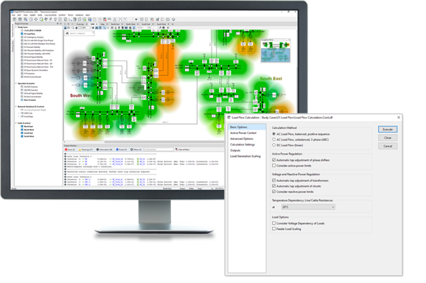This screenshot has width=426, height=283.
Task: Click the printer icon in diagram toolbar
Action: point(164,28)
